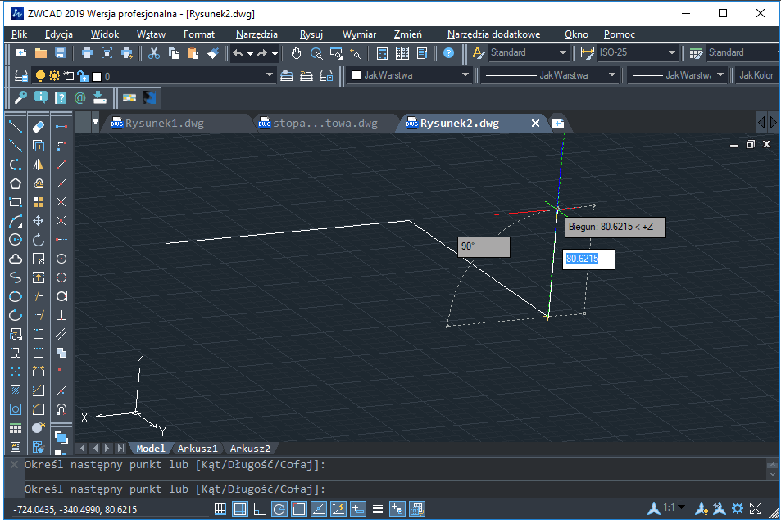The width and height of the screenshot is (781, 523).
Task: Activate the Pan hand tool
Action: 296,53
